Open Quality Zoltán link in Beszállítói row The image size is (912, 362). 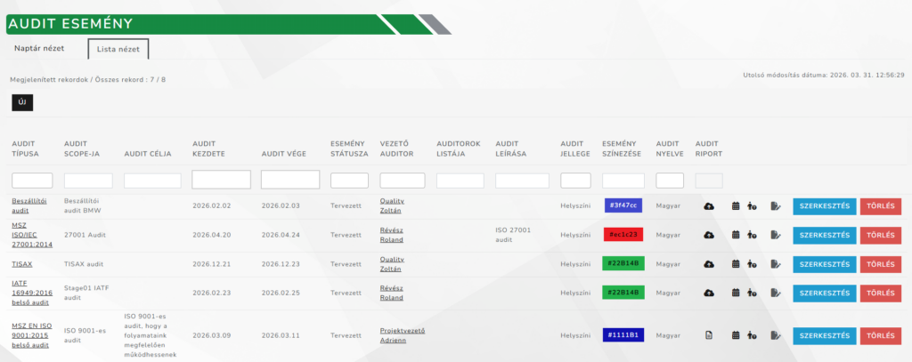point(392,205)
